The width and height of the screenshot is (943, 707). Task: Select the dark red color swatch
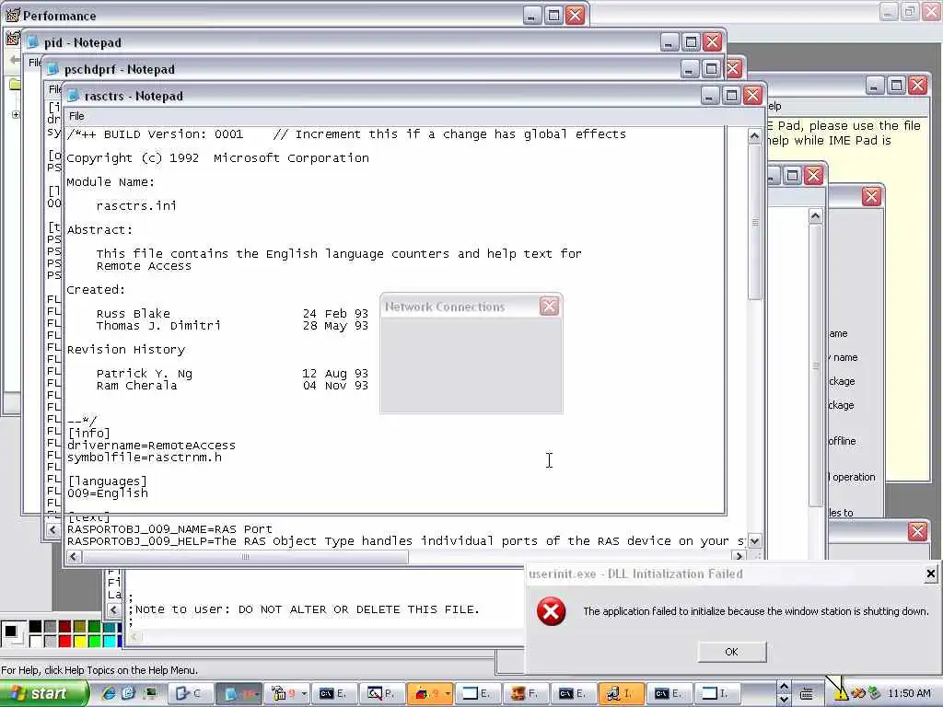coord(65,627)
